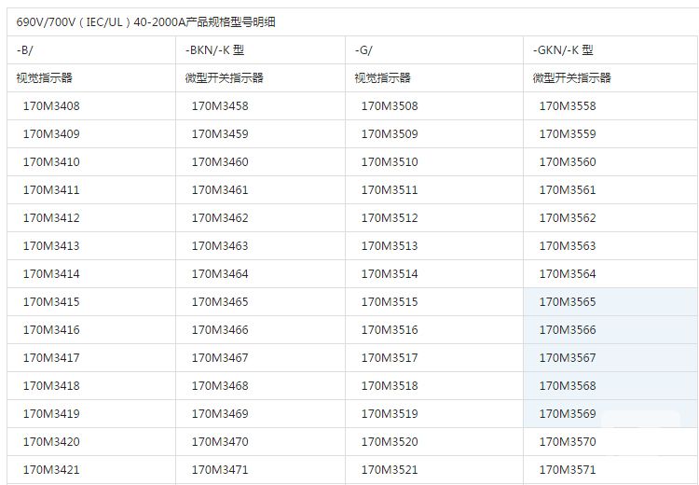699x485 pixels.
Task: Click part number 170M3416
Action: (x=51, y=329)
